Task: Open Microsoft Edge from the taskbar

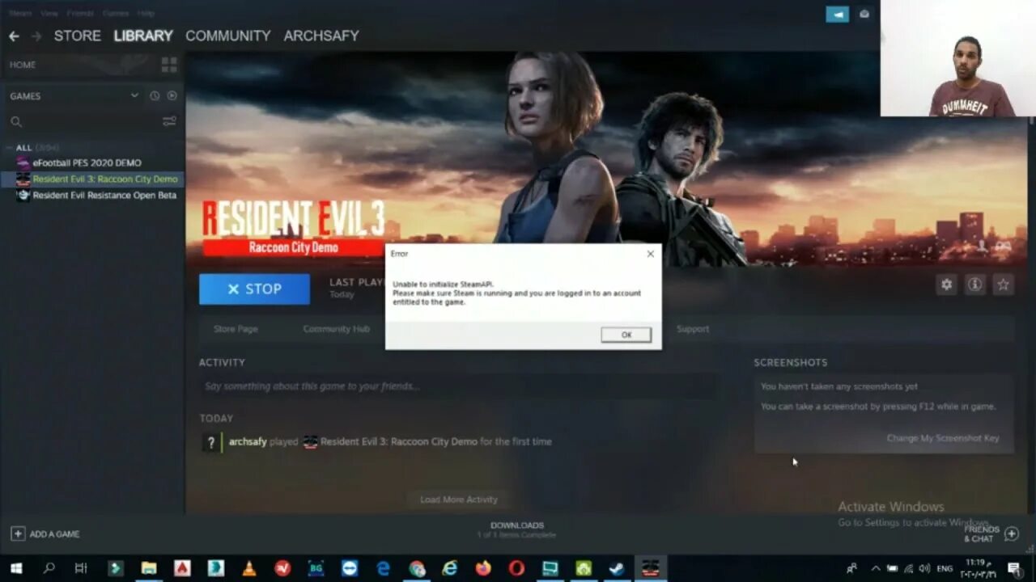Action: 383,568
